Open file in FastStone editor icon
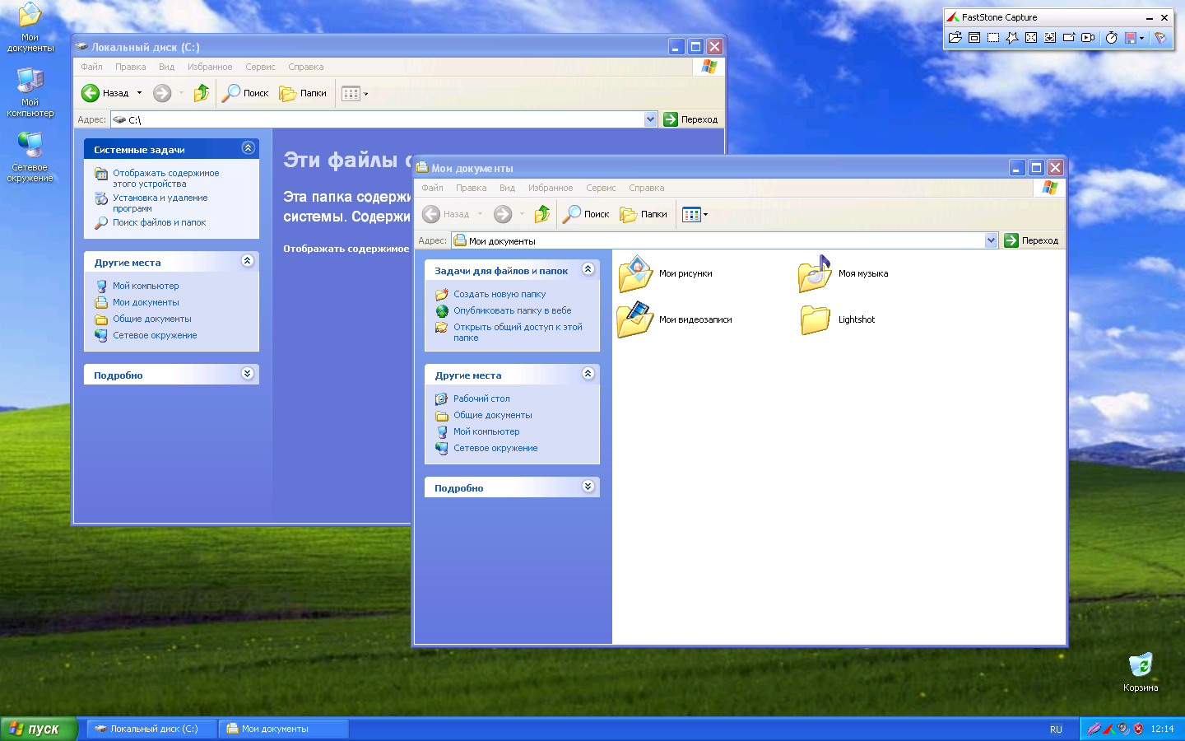This screenshot has width=1185, height=741. click(955, 38)
